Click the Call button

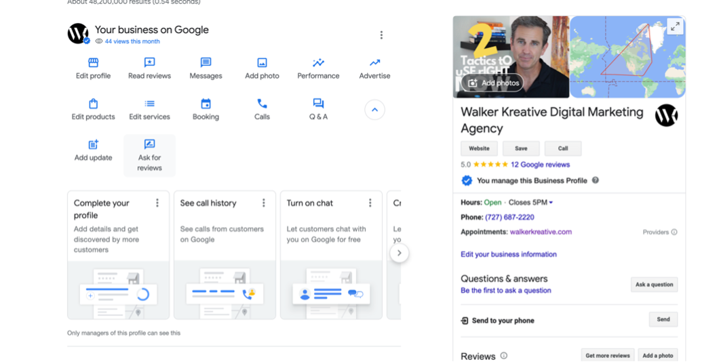(563, 148)
